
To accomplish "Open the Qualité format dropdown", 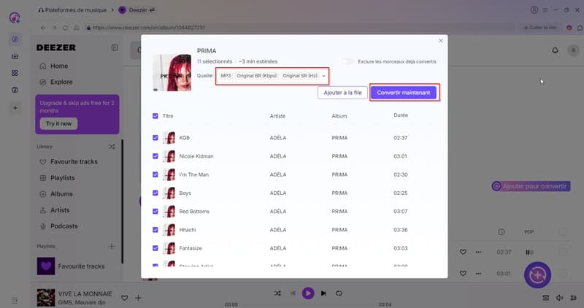I will click(272, 76).
